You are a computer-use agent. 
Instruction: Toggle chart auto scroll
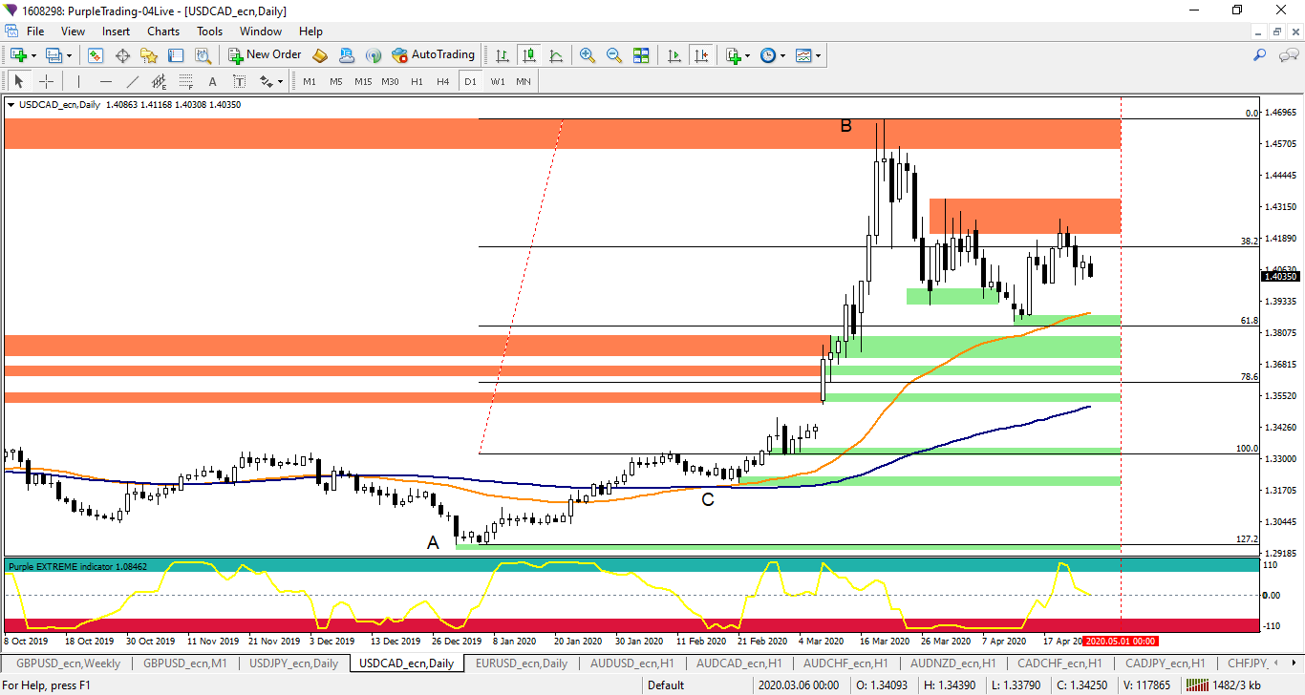[x=674, y=55]
